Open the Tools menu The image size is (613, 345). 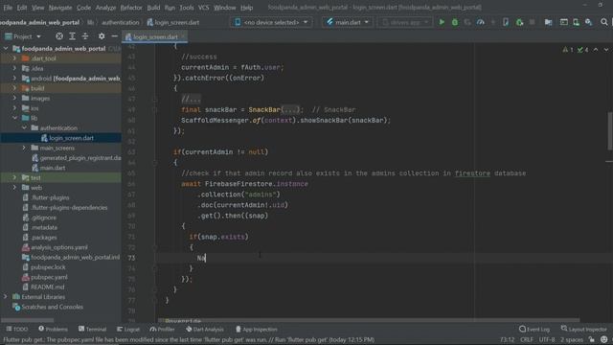coord(187,8)
